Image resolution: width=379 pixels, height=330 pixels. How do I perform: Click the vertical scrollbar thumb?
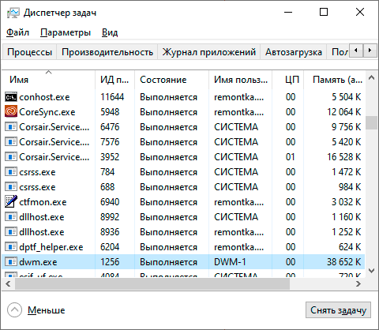(x=371, y=122)
